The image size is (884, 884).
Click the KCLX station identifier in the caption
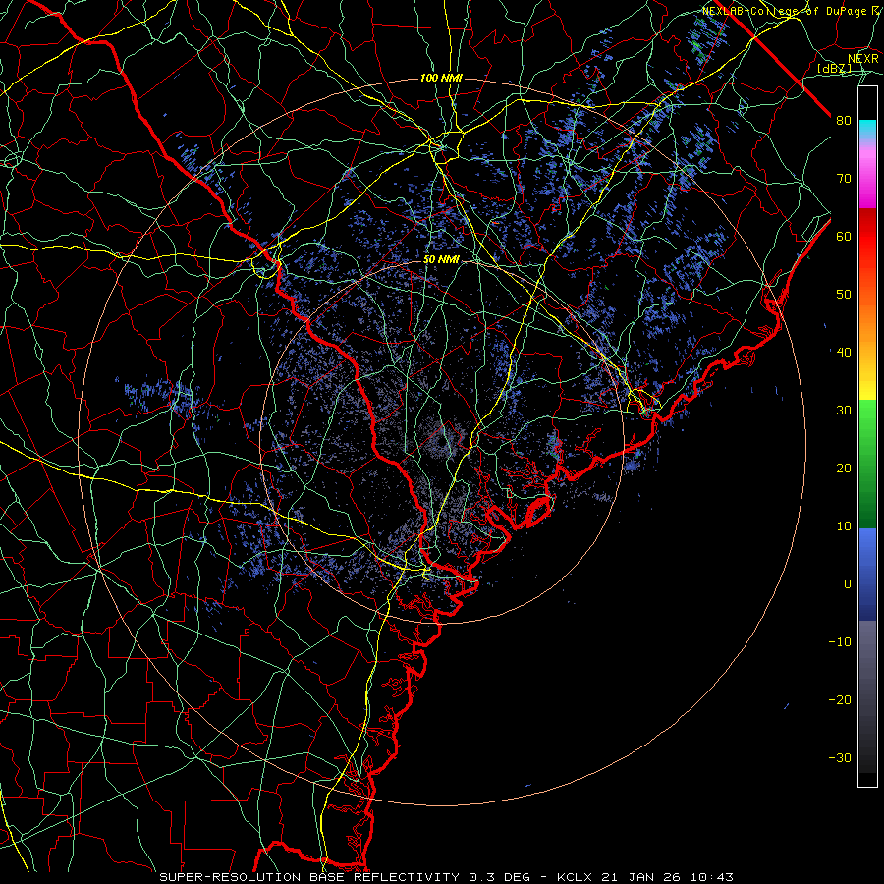(x=575, y=877)
